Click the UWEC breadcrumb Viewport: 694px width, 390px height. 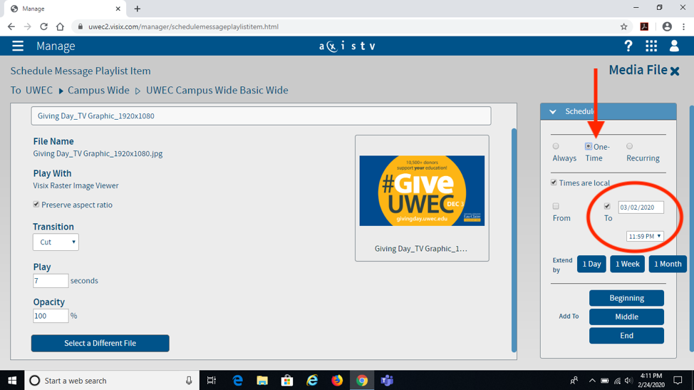(39, 91)
